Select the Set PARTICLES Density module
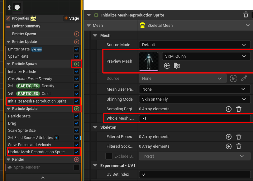Viewport: 253px width, 181px height. point(43,86)
